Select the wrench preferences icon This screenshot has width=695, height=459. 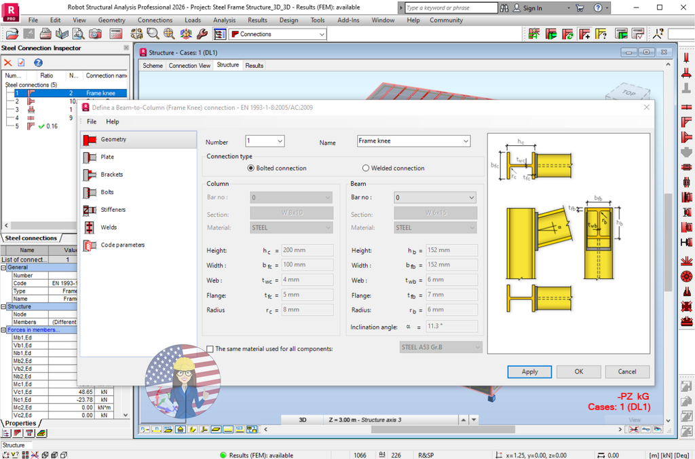[x=202, y=33]
